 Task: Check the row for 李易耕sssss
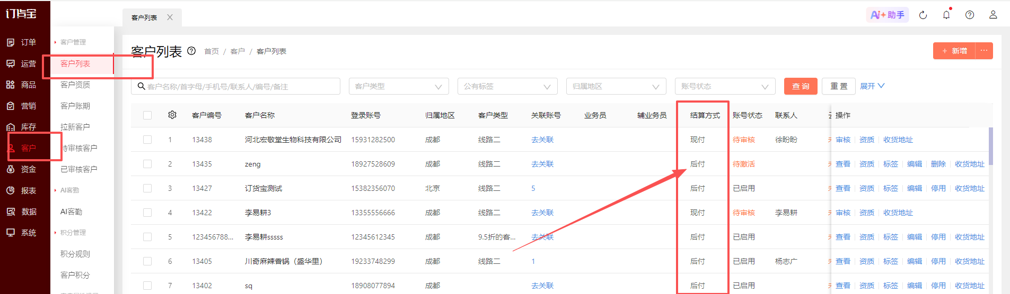tap(147, 237)
